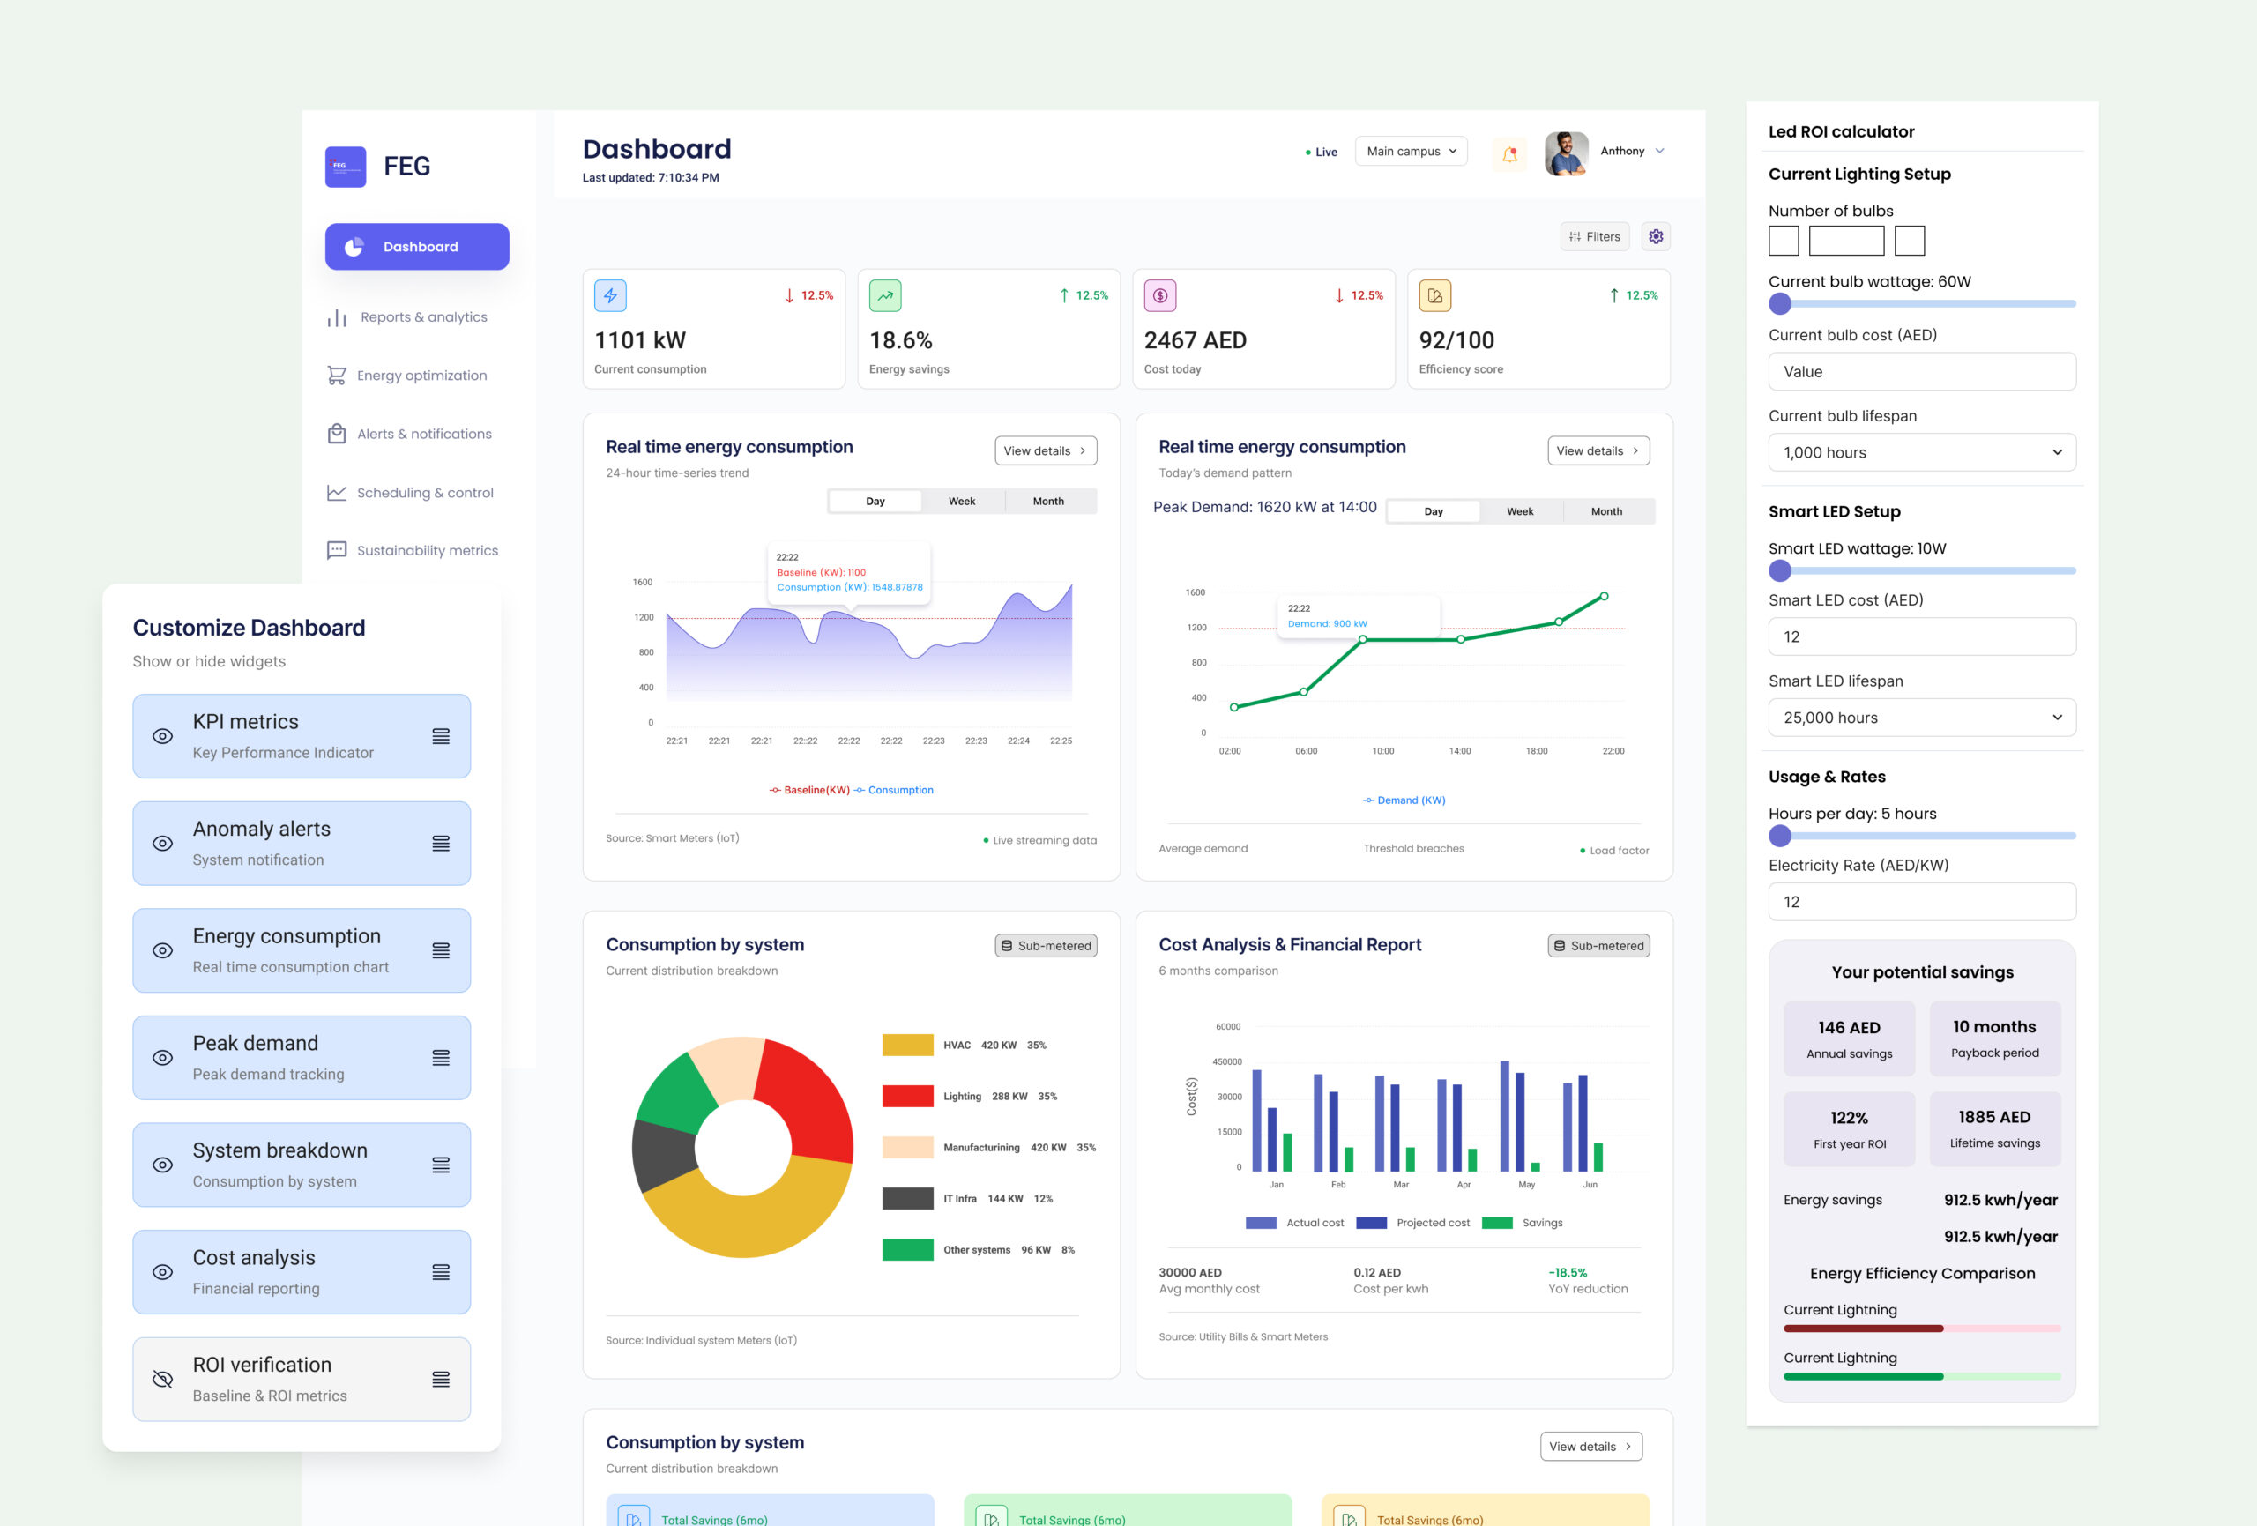2257x1526 pixels.
Task: Open Reports & analytics menu item
Action: [x=423, y=316]
